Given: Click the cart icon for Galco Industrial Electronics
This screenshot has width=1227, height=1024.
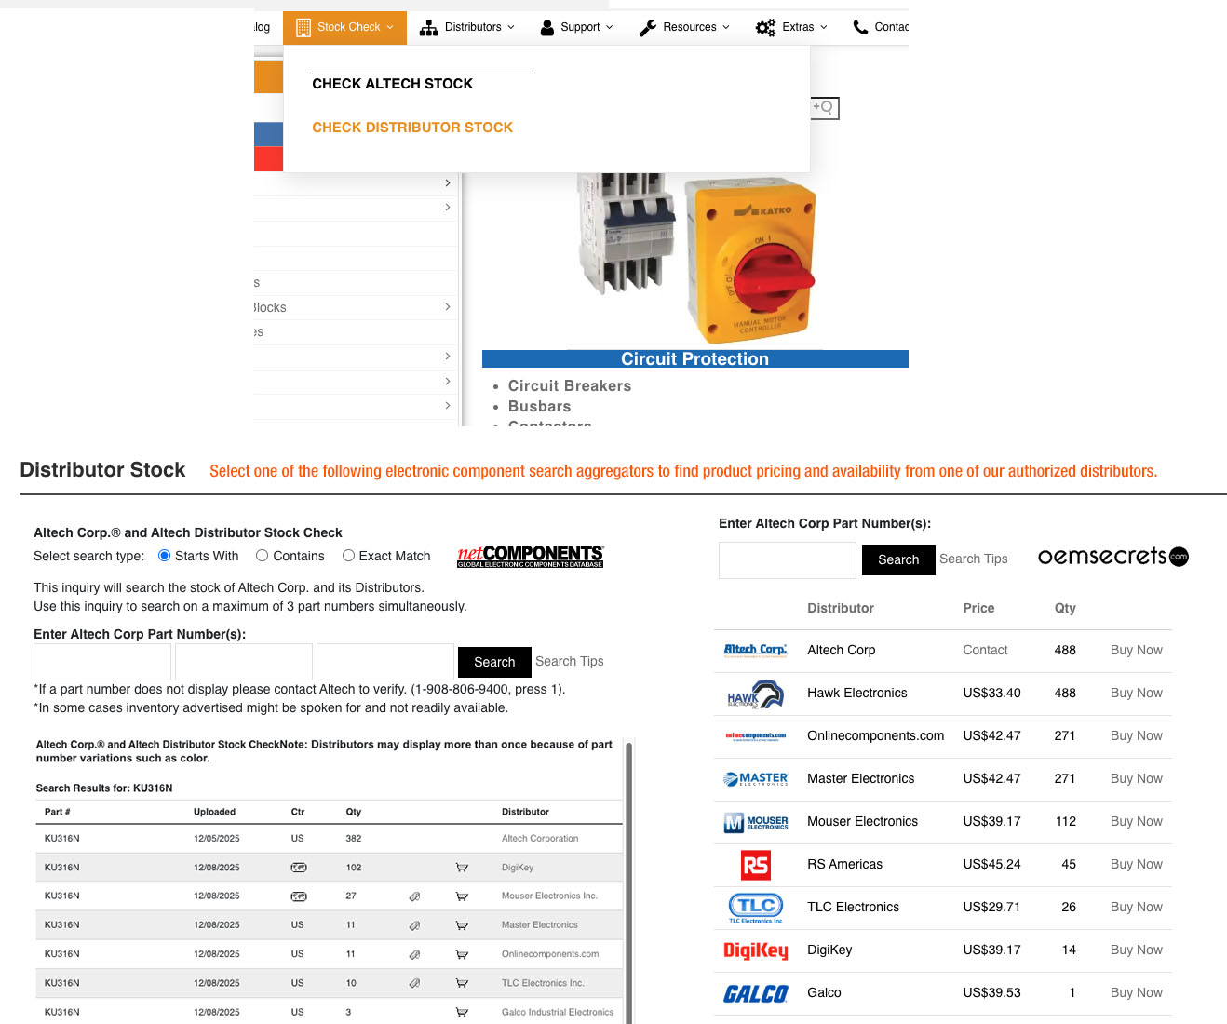Looking at the screenshot, I should (462, 1012).
